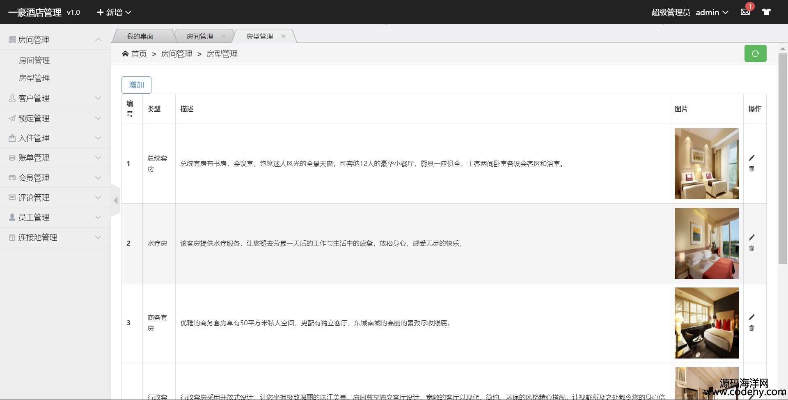Click the 操作 column header
Image resolution: width=788 pixels, height=400 pixels.
coord(755,109)
